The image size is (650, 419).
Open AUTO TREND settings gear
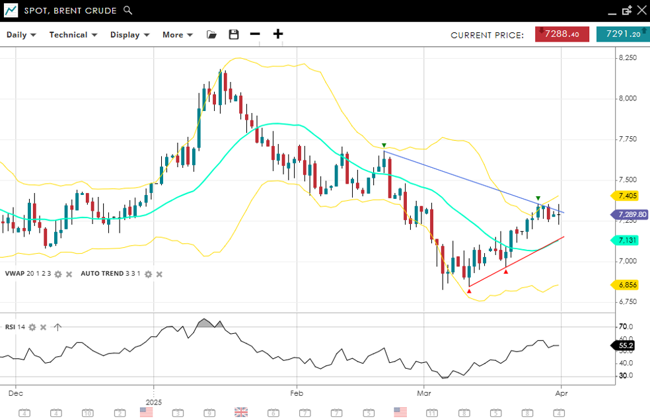(x=148, y=274)
